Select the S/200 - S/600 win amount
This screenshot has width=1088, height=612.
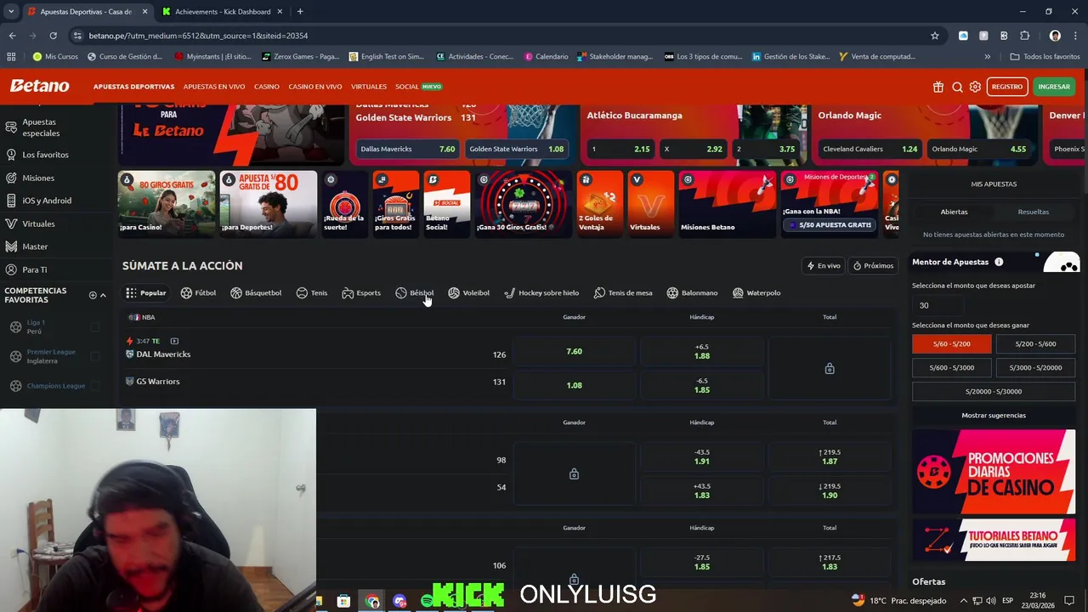coord(1035,343)
